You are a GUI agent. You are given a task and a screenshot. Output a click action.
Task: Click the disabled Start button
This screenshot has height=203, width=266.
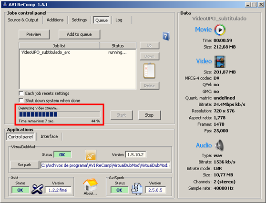click(x=122, y=115)
